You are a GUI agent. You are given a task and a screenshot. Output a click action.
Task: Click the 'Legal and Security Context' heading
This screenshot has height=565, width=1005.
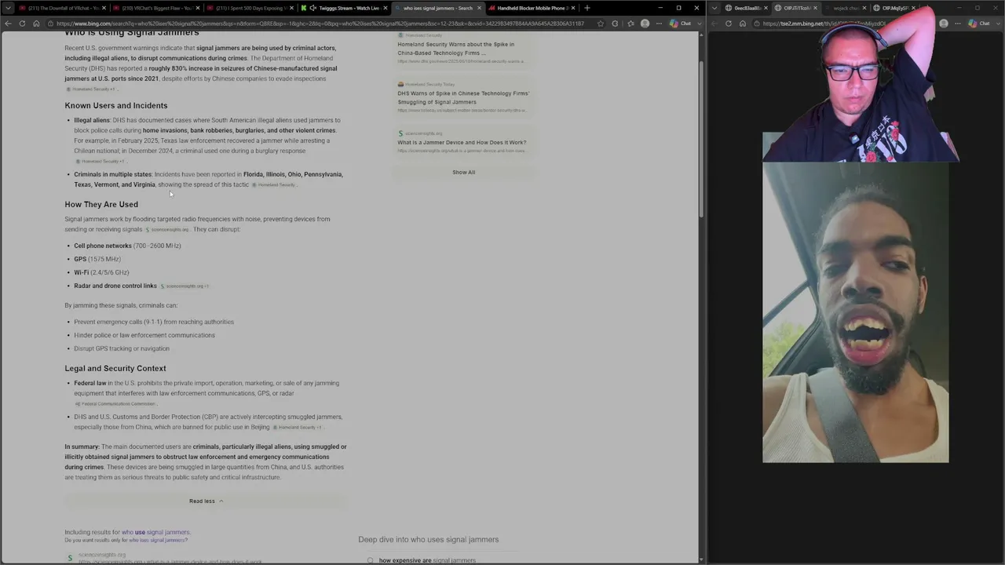coord(115,368)
